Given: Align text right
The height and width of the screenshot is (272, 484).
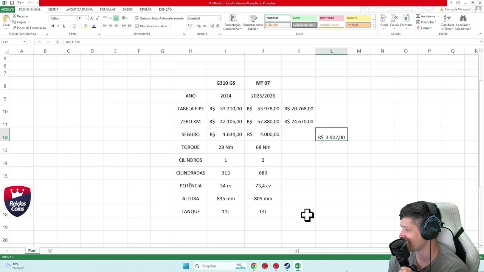Looking at the screenshot, I should [116, 26].
